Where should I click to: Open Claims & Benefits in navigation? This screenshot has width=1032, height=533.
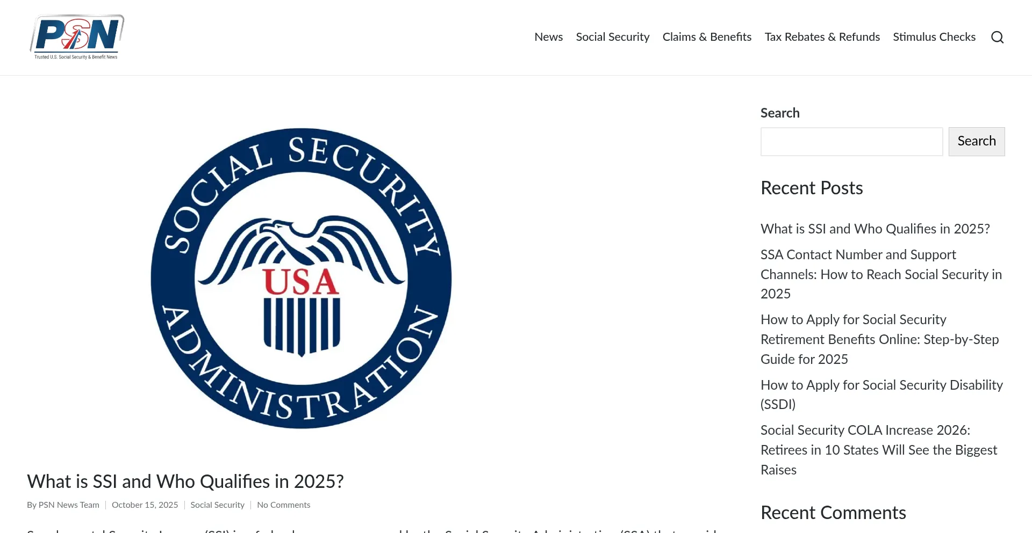pos(707,37)
